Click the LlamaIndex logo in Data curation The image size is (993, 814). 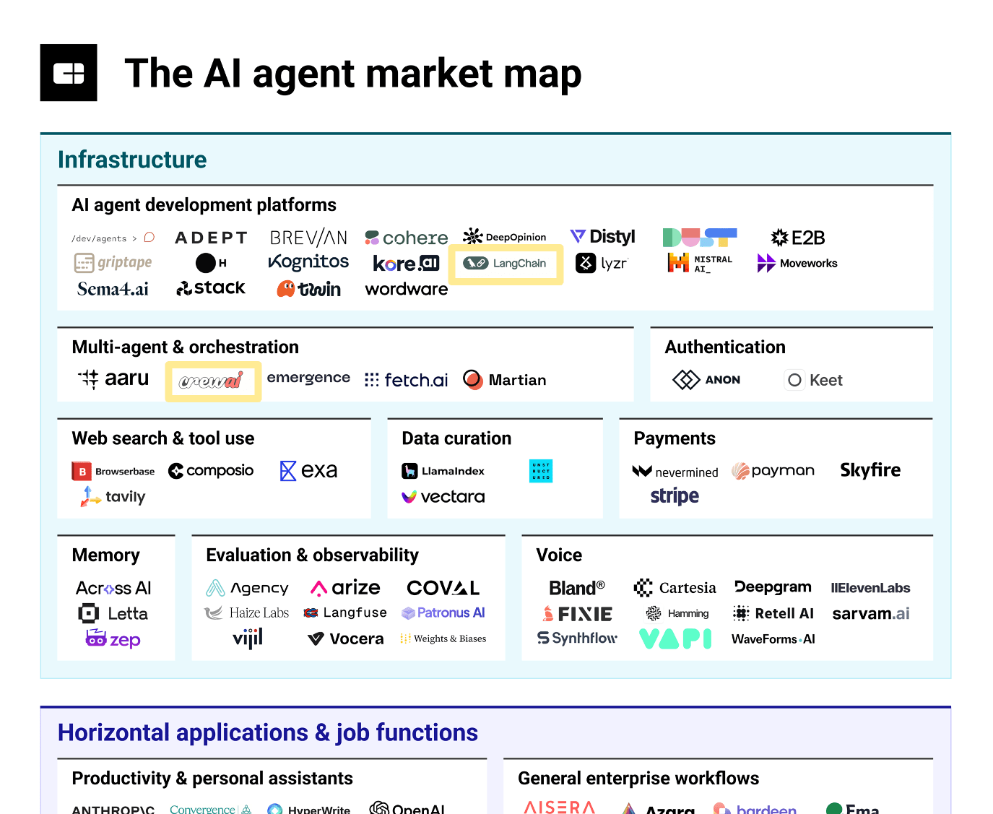[444, 471]
